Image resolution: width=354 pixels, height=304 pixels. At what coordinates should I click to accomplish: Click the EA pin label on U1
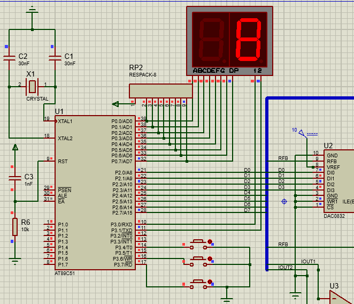(61, 201)
